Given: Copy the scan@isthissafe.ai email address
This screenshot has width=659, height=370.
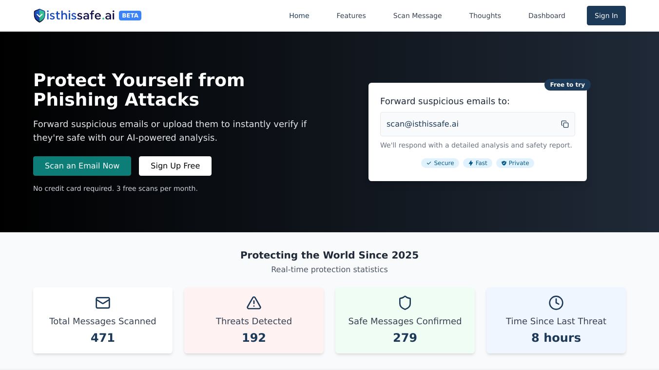Looking at the screenshot, I should [564, 124].
